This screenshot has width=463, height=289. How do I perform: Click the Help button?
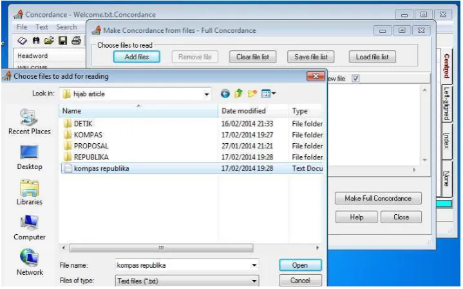pos(356,217)
